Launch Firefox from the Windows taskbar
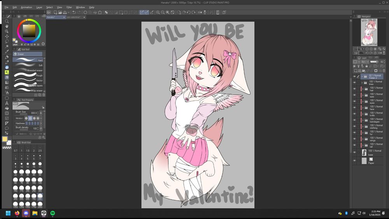Image resolution: width=389 pixels, height=219 pixels. point(17,213)
